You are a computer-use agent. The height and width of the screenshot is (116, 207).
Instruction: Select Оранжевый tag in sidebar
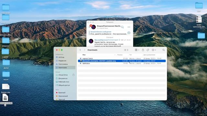point(62,96)
